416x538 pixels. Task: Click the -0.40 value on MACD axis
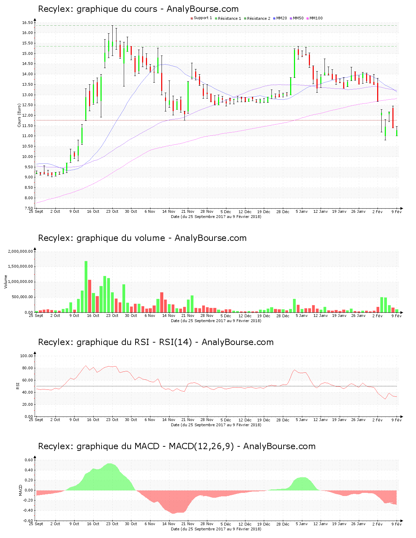pos(28,510)
